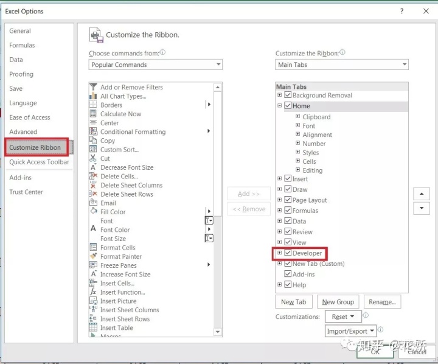This screenshot has height=364, width=438.
Task: Click the Email command icon
Action: (93, 202)
